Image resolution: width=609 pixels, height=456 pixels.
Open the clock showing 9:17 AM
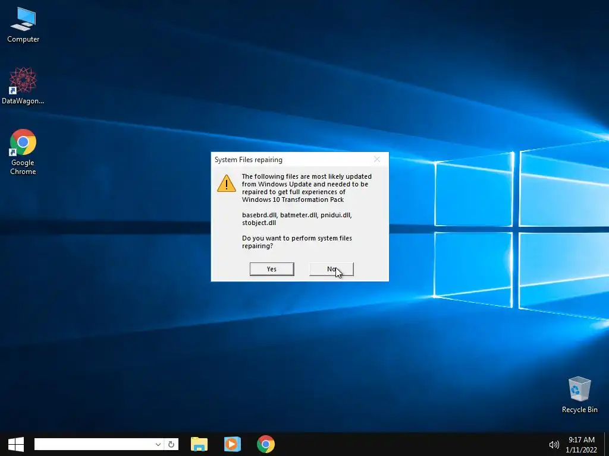point(582,445)
